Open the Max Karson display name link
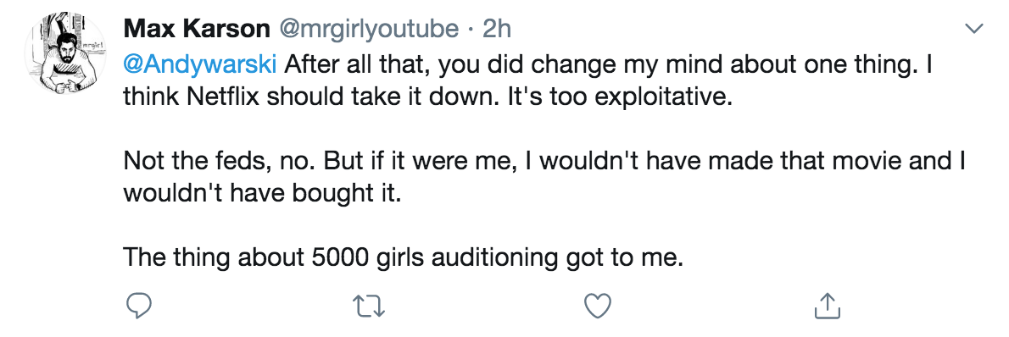This screenshot has height=337, width=1009. coord(196,28)
